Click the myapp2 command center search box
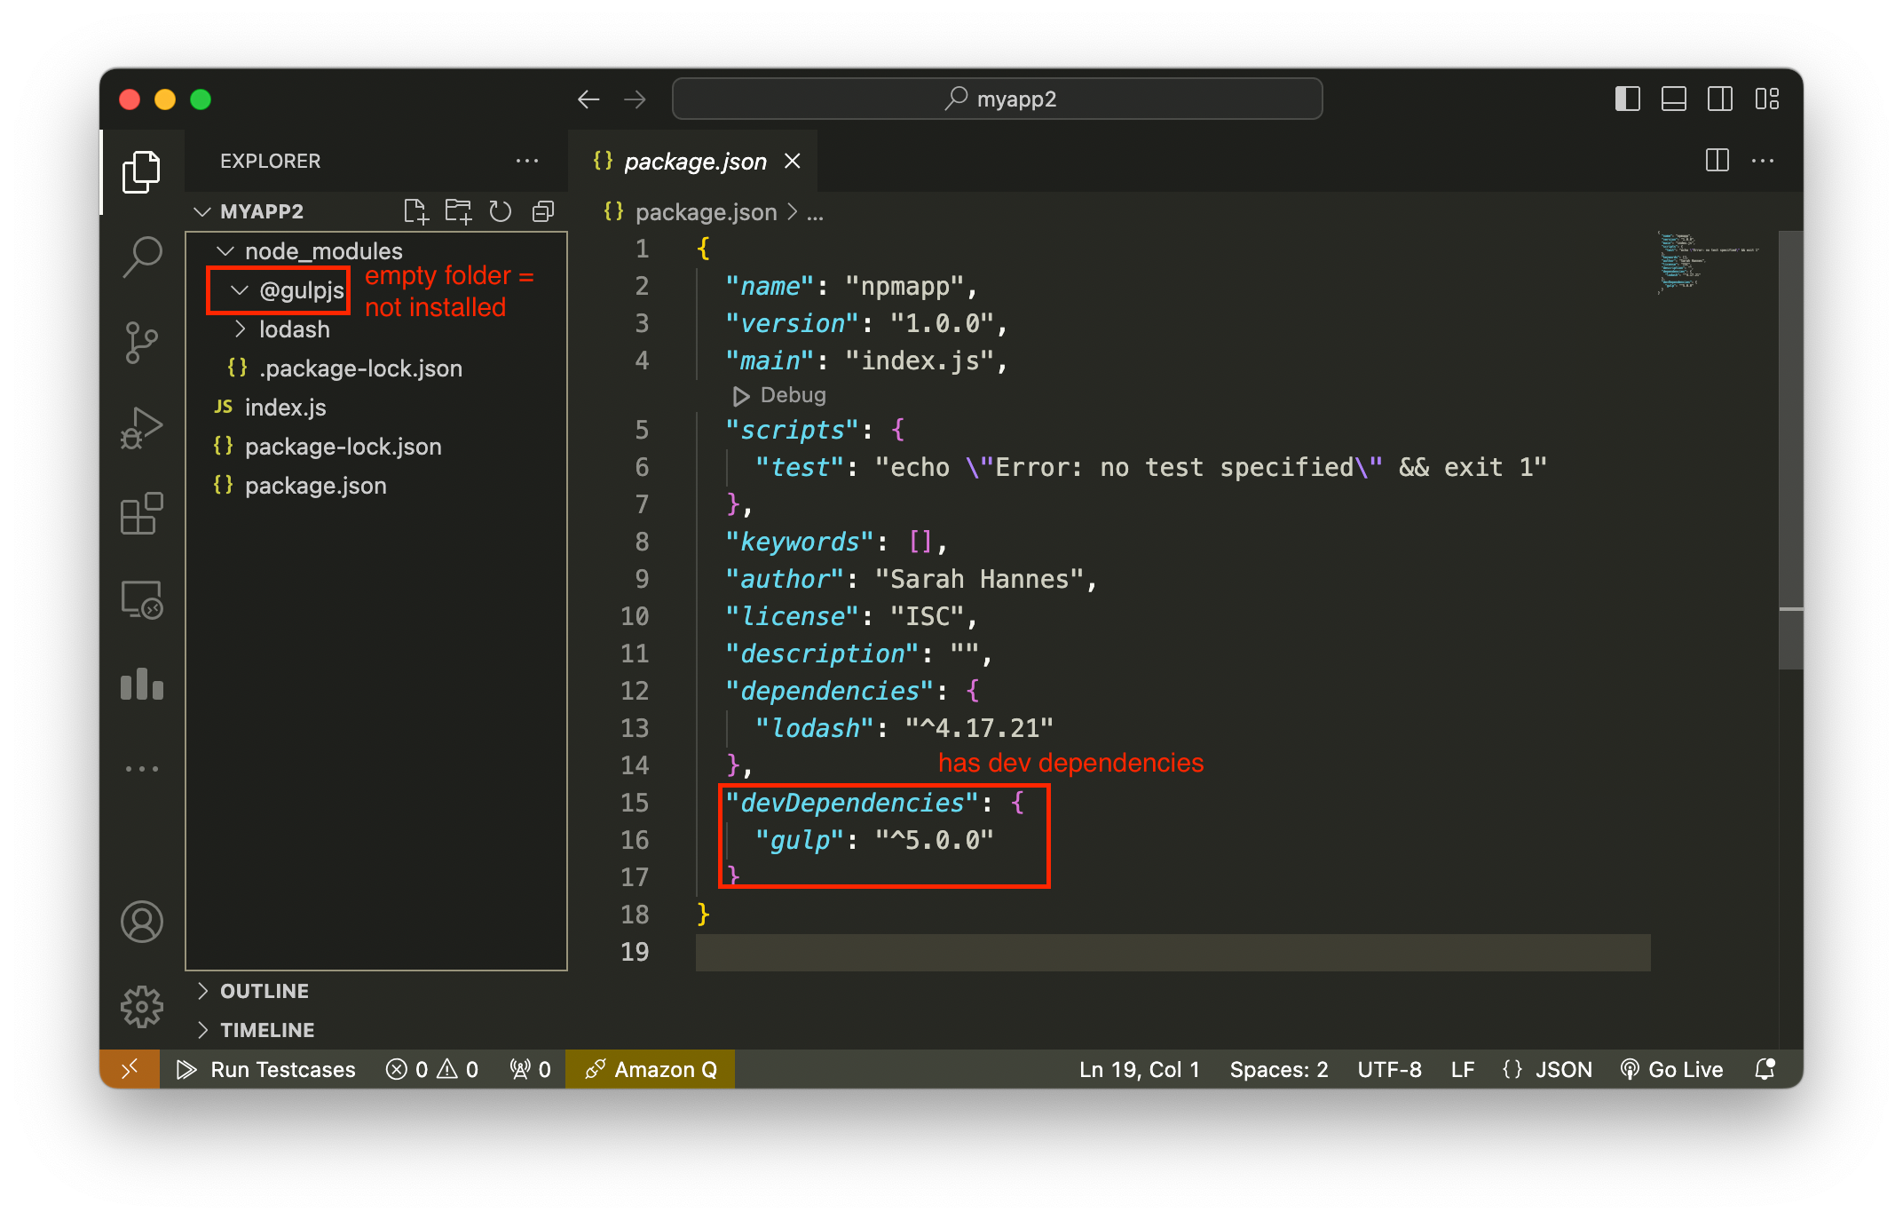Image resolution: width=1903 pixels, height=1220 pixels. (998, 99)
